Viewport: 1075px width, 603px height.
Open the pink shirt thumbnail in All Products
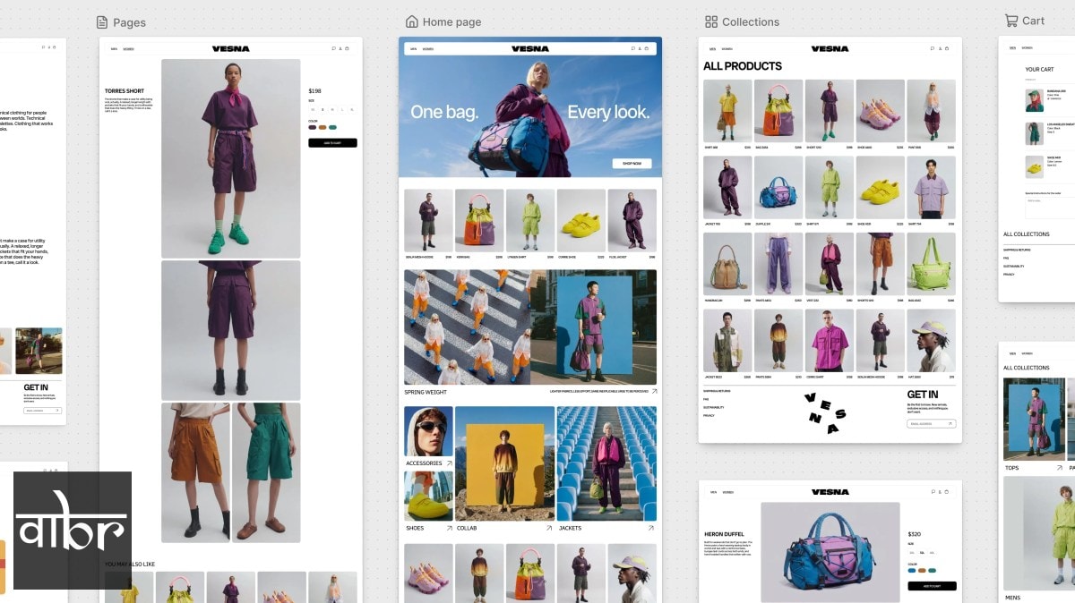point(830,341)
